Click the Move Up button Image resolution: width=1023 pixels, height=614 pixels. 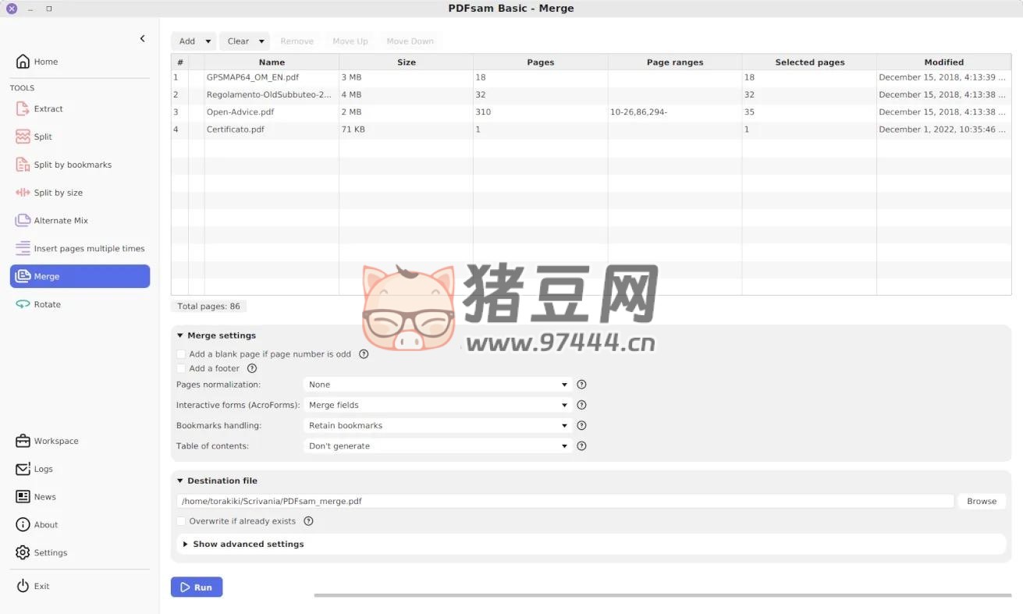coord(350,41)
